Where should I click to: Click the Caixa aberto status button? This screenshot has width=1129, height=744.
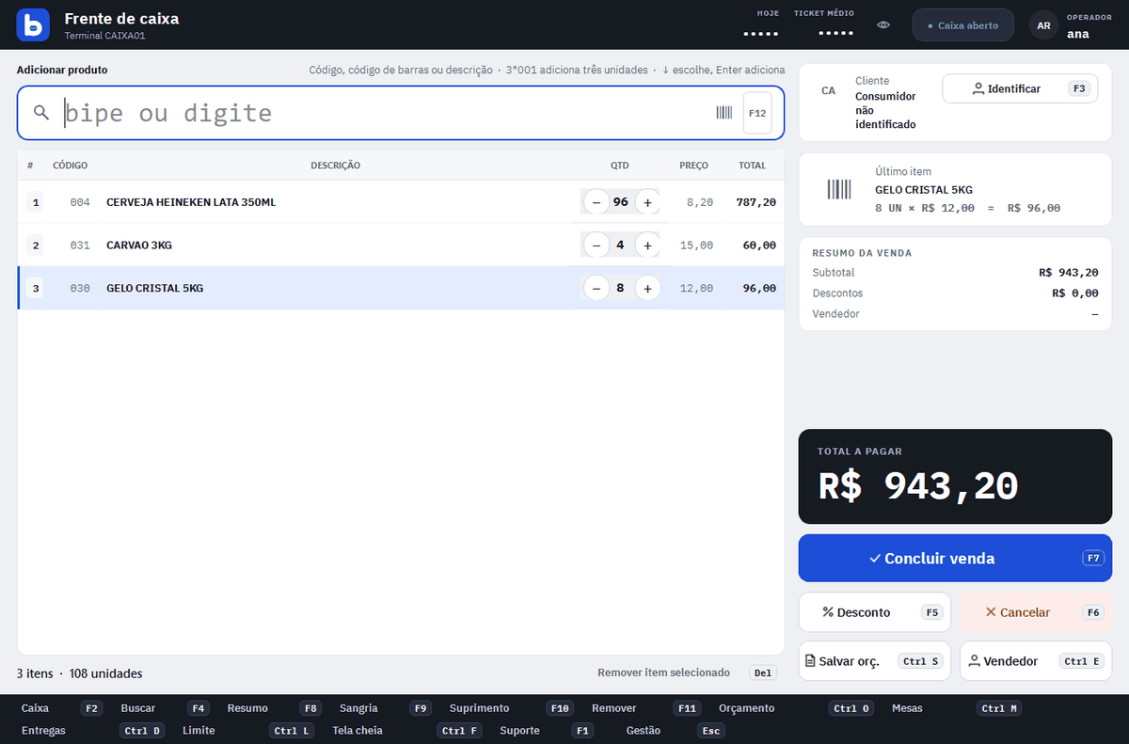coord(962,25)
